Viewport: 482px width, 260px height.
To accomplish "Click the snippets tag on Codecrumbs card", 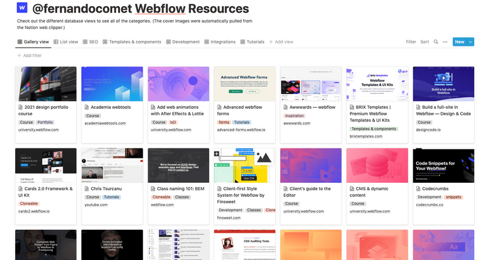I will tap(454, 197).
